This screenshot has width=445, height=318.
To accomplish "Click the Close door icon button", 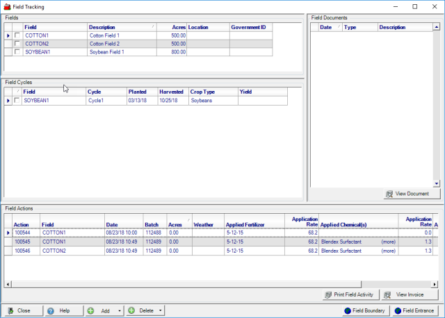I will tap(9, 311).
